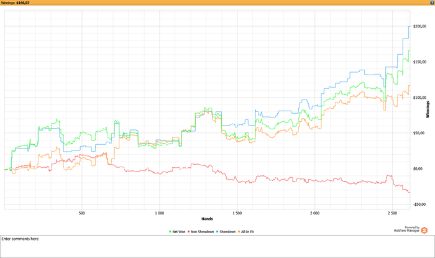Click the blue Showdown color marker
This screenshot has width=435, height=258.
coord(218,231)
